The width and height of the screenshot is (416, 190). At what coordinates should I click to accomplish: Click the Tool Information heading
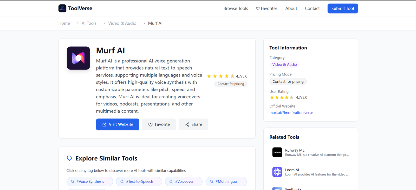pyautogui.click(x=288, y=48)
